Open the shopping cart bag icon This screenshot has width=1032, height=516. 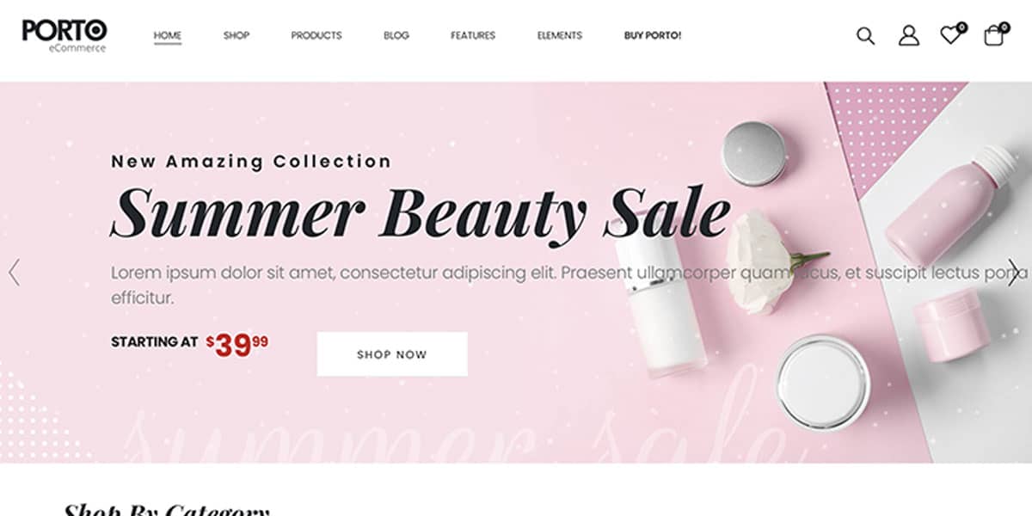point(993,35)
